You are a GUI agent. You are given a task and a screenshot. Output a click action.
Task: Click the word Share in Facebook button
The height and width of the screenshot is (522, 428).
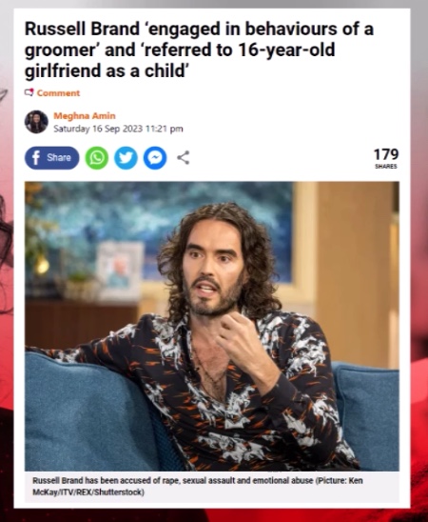pos(59,157)
